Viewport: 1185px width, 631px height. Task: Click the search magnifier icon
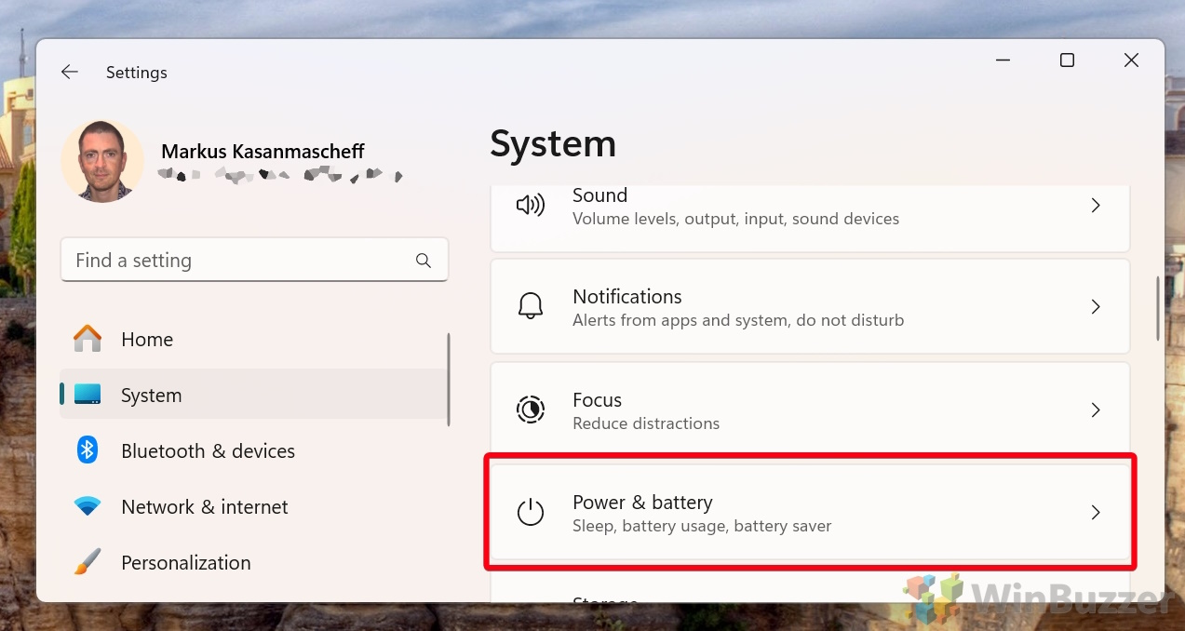click(x=424, y=261)
